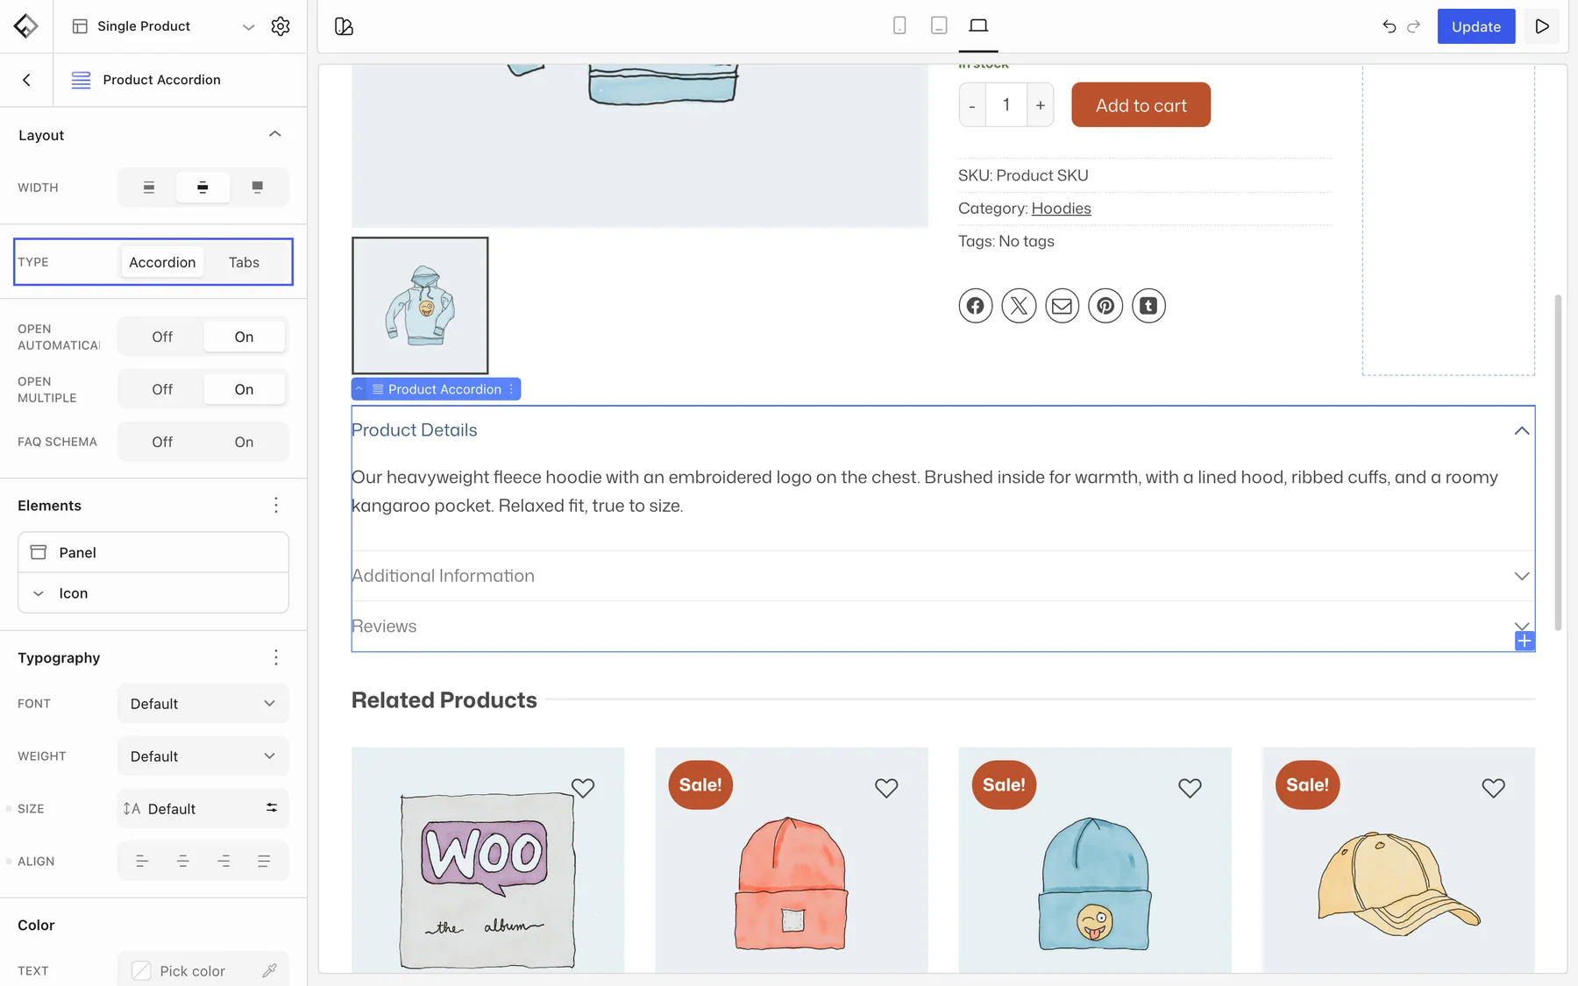Open the Single Product template dropdown
Viewport: 1578px width, 986px height.
pos(162,26)
